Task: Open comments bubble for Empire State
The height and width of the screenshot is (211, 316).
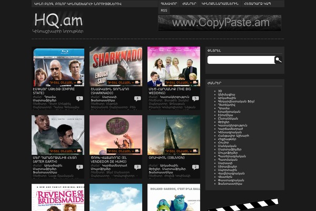Action: click(80, 99)
